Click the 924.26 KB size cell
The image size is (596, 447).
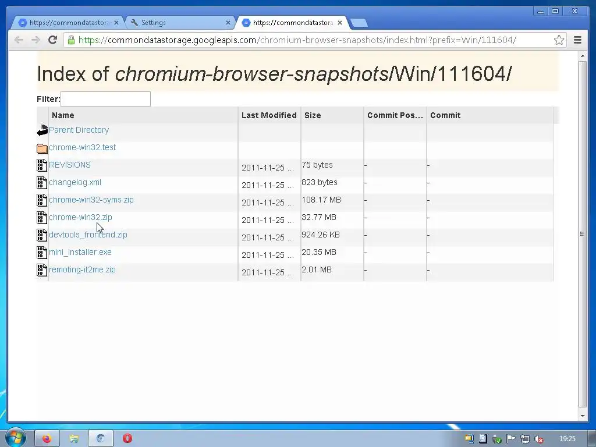321,235
